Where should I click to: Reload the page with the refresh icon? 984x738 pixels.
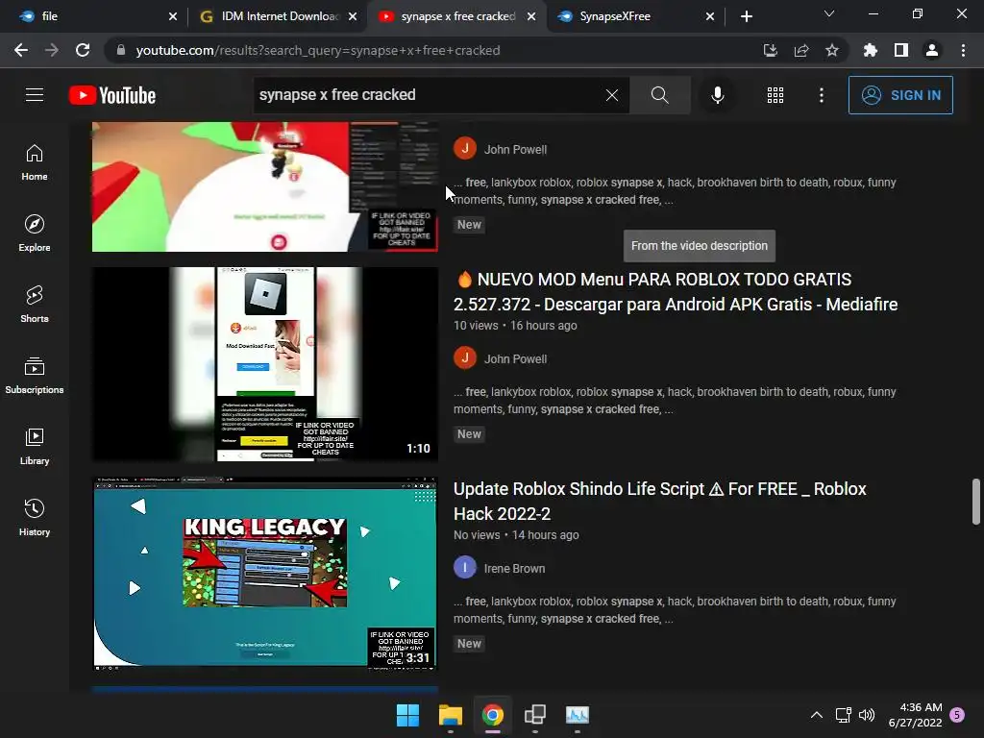83,50
